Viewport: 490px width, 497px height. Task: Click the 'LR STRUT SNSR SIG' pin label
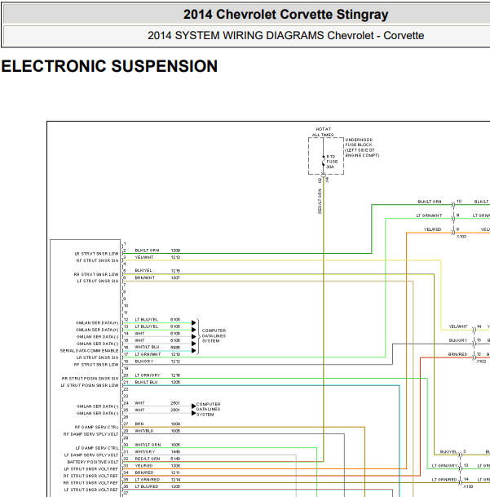(x=98, y=357)
